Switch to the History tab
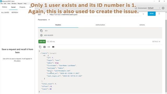 tap(4, 7)
